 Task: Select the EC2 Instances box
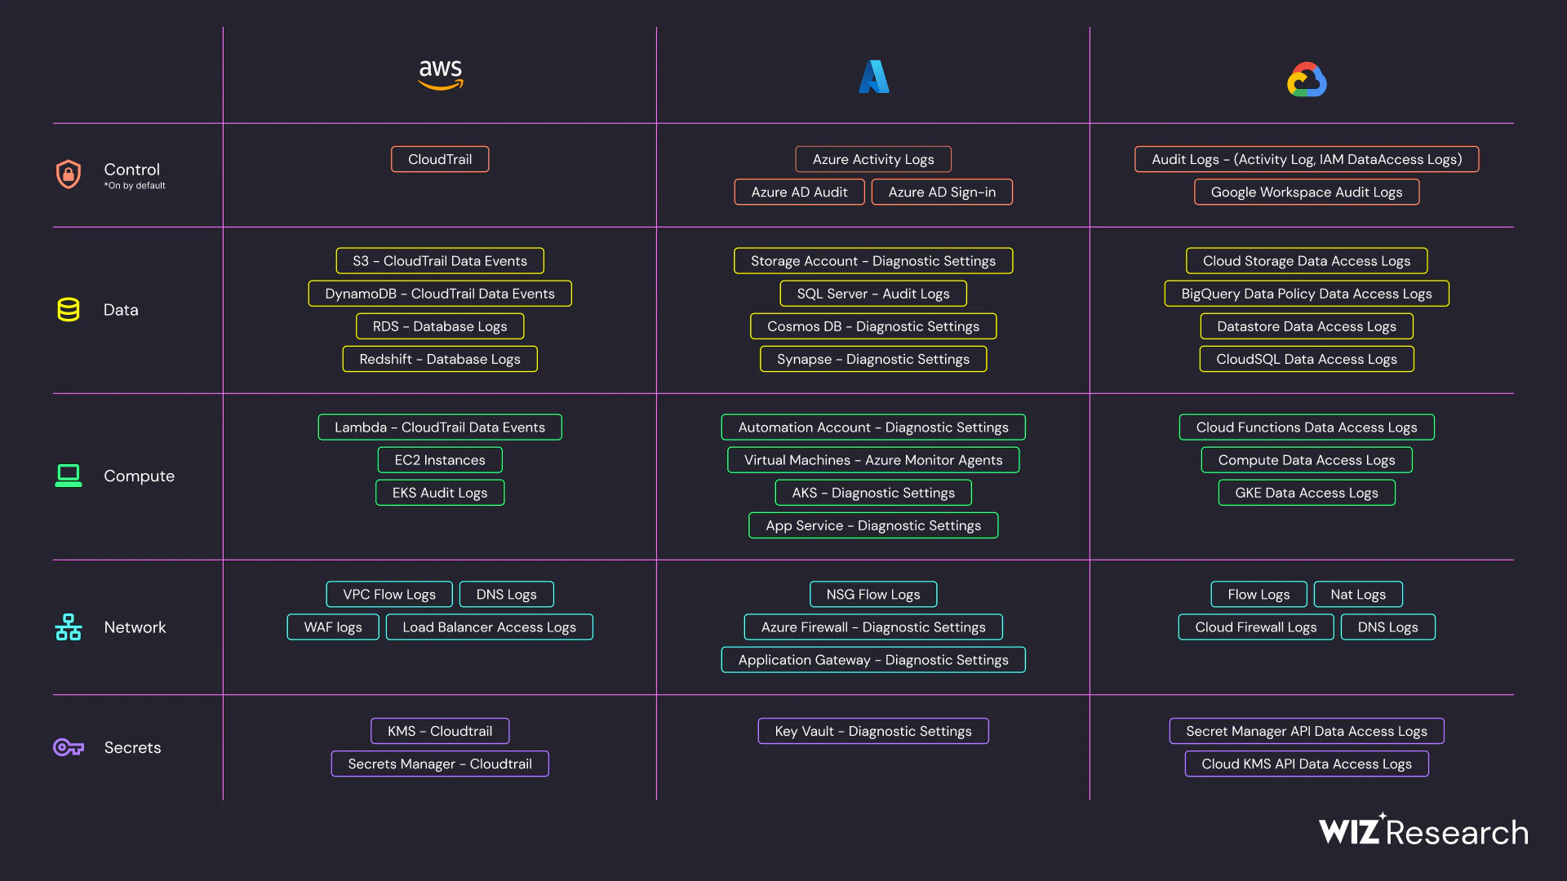pos(440,460)
